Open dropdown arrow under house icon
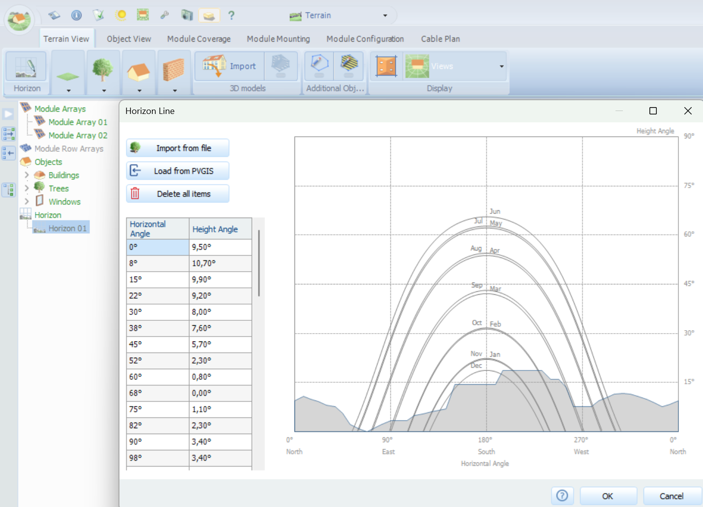 pos(139,90)
